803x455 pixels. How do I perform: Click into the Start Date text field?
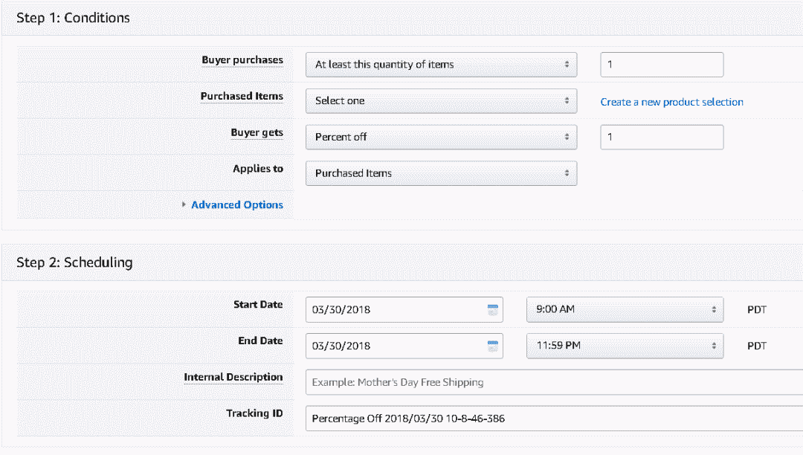(394, 310)
